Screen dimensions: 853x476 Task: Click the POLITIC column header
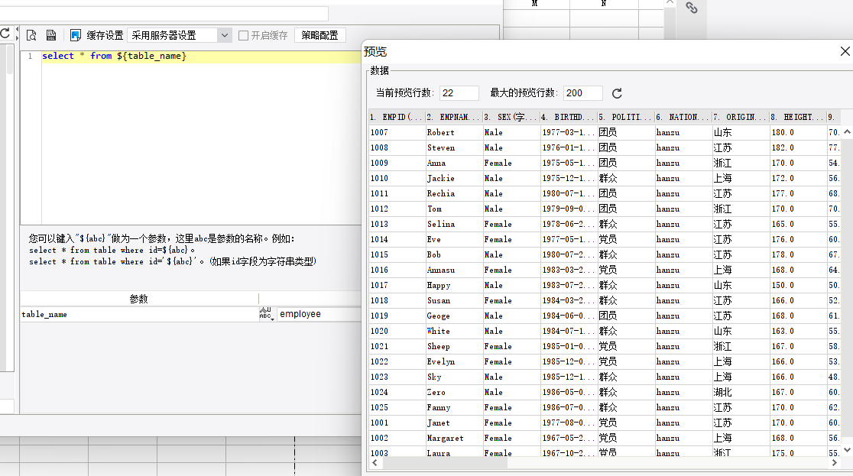pyautogui.click(x=625, y=117)
